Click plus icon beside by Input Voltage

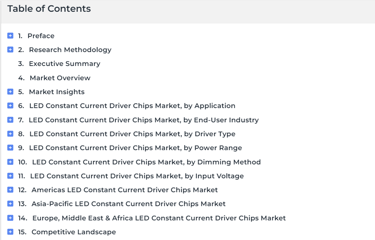click(10, 175)
